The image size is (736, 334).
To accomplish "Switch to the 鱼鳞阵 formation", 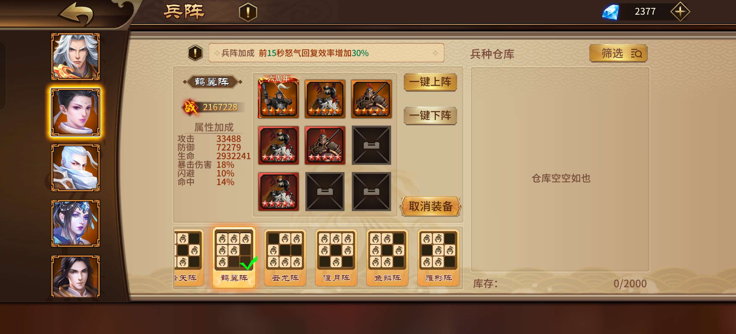I will click(387, 257).
